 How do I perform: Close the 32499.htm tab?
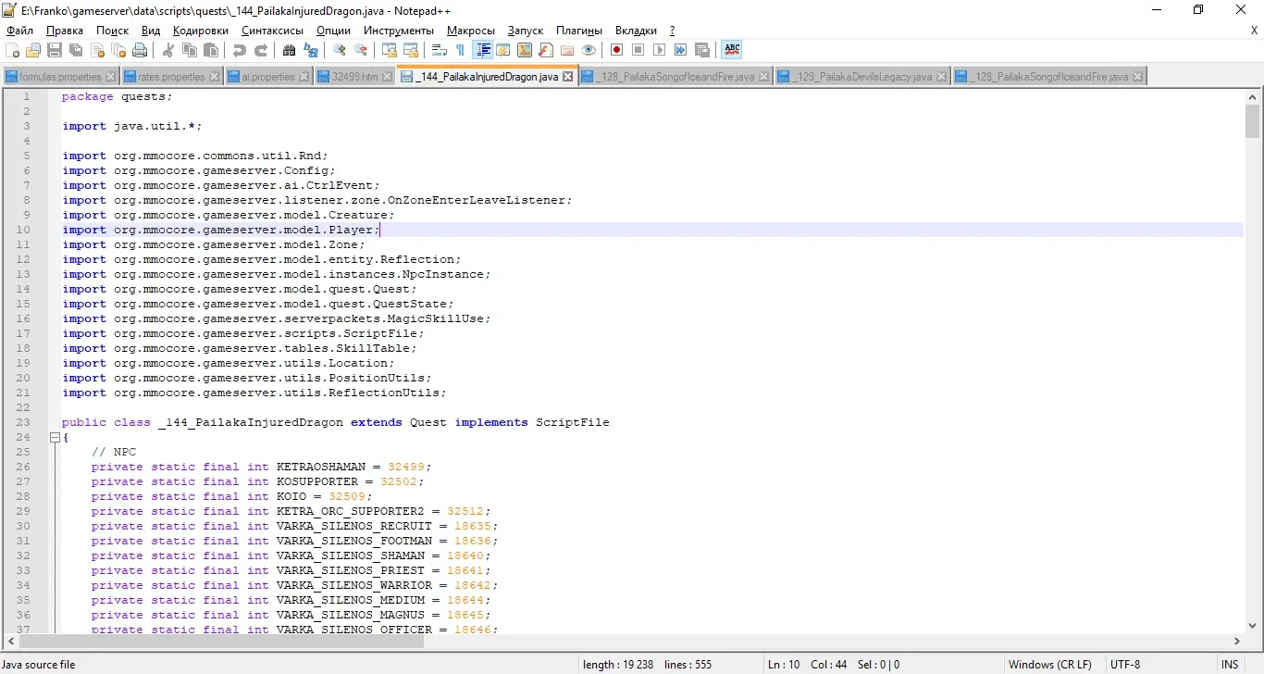(x=387, y=77)
